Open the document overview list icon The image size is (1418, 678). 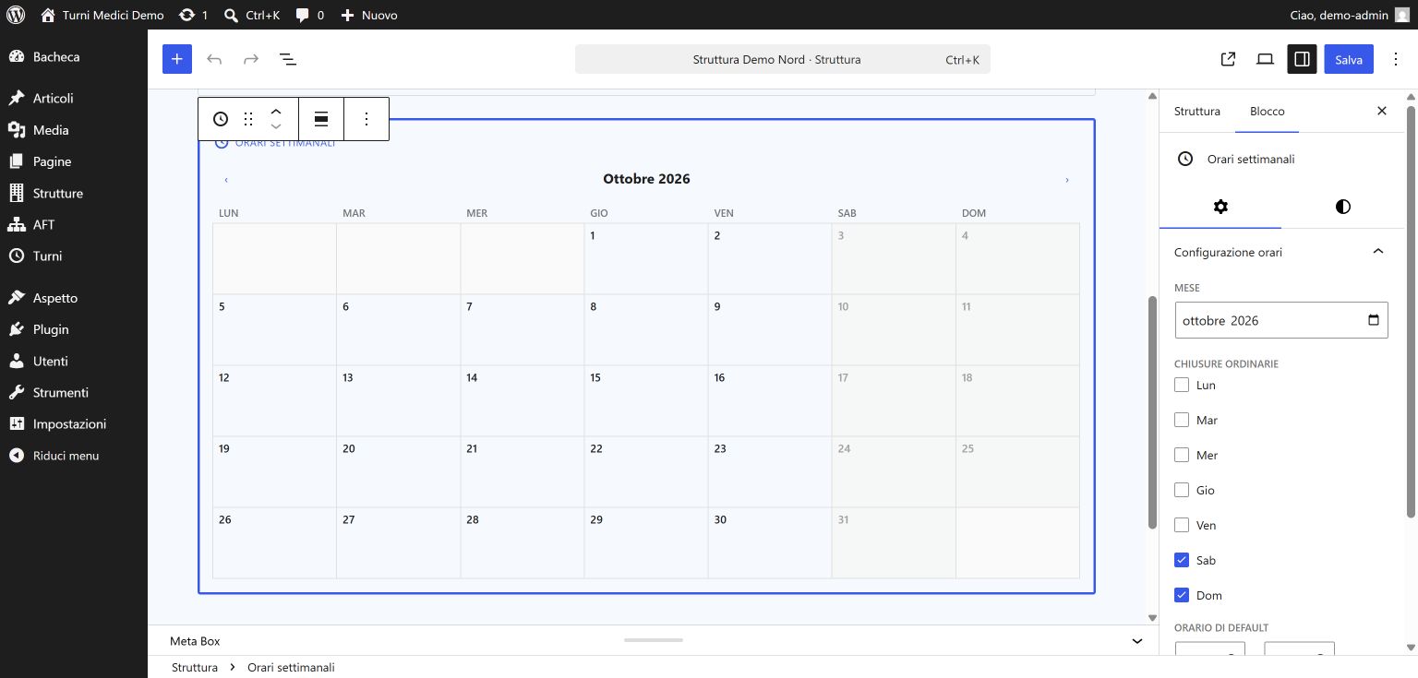288,59
